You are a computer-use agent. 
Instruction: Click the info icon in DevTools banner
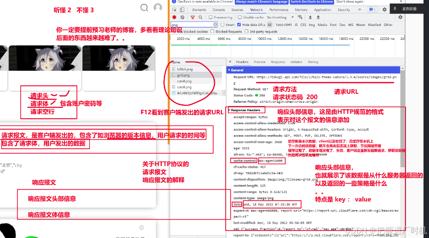(173, 1)
